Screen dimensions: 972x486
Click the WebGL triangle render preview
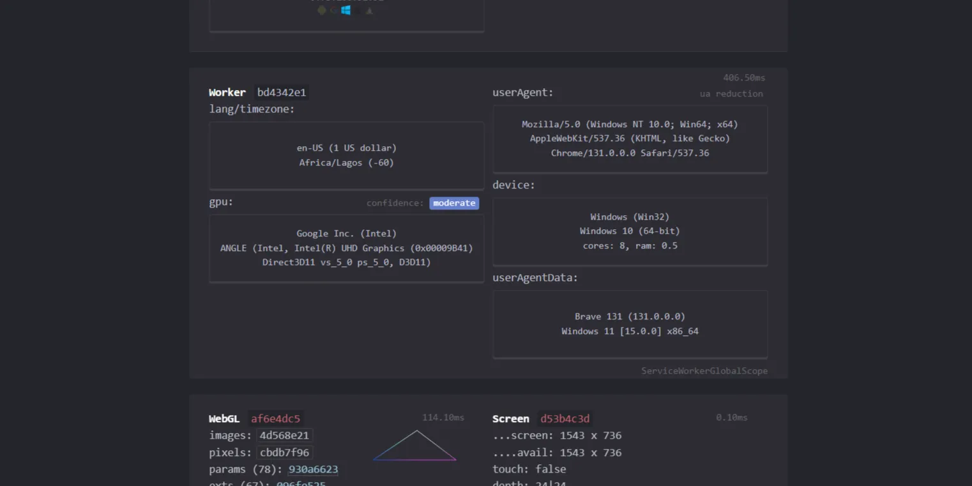[415, 445]
